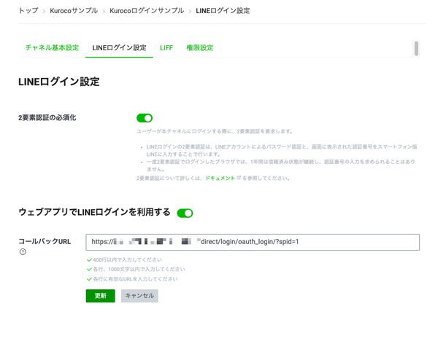Open the 権限設定 tab
Screen dimensions: 438x341
pyautogui.click(x=200, y=47)
